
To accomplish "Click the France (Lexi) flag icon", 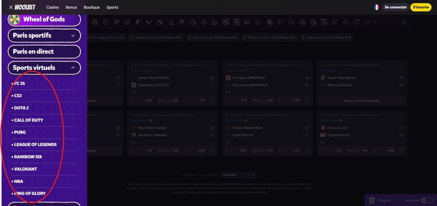I will pyautogui.click(x=323, y=128).
